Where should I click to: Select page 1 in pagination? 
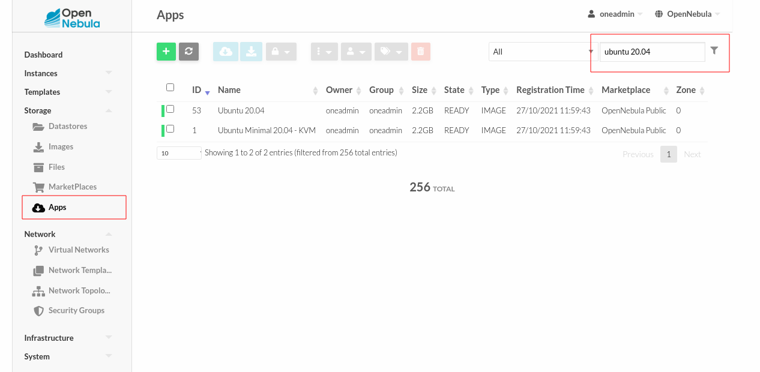(x=669, y=154)
